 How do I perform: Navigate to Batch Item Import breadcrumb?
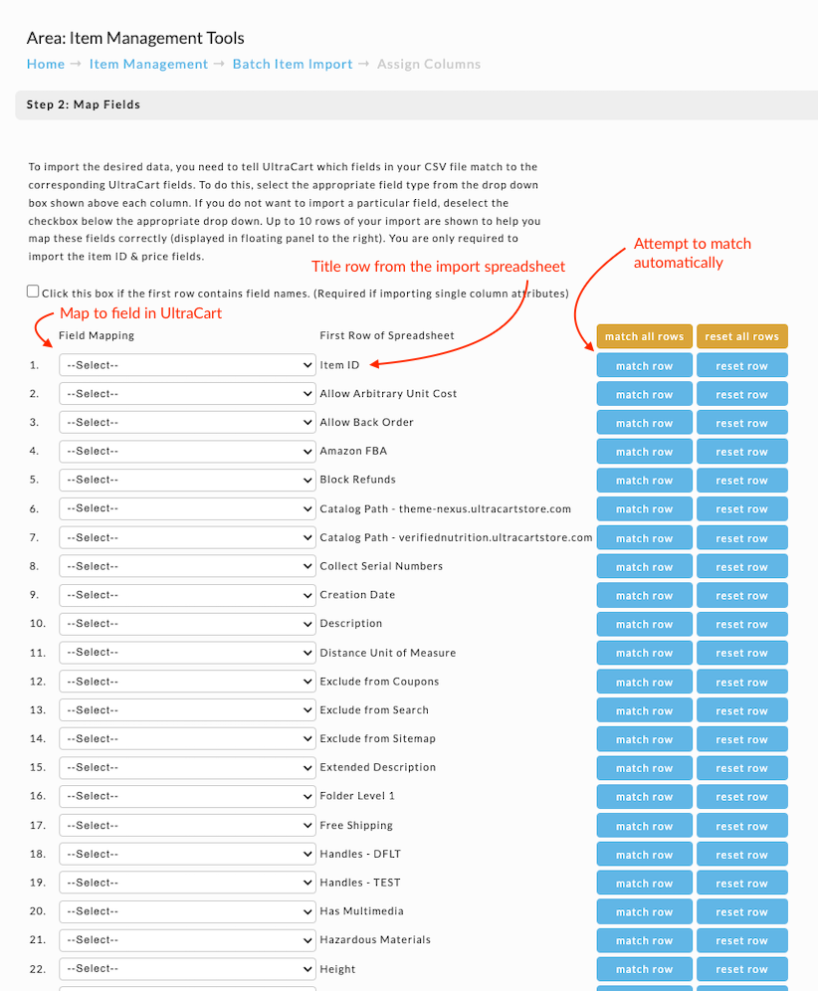point(293,64)
